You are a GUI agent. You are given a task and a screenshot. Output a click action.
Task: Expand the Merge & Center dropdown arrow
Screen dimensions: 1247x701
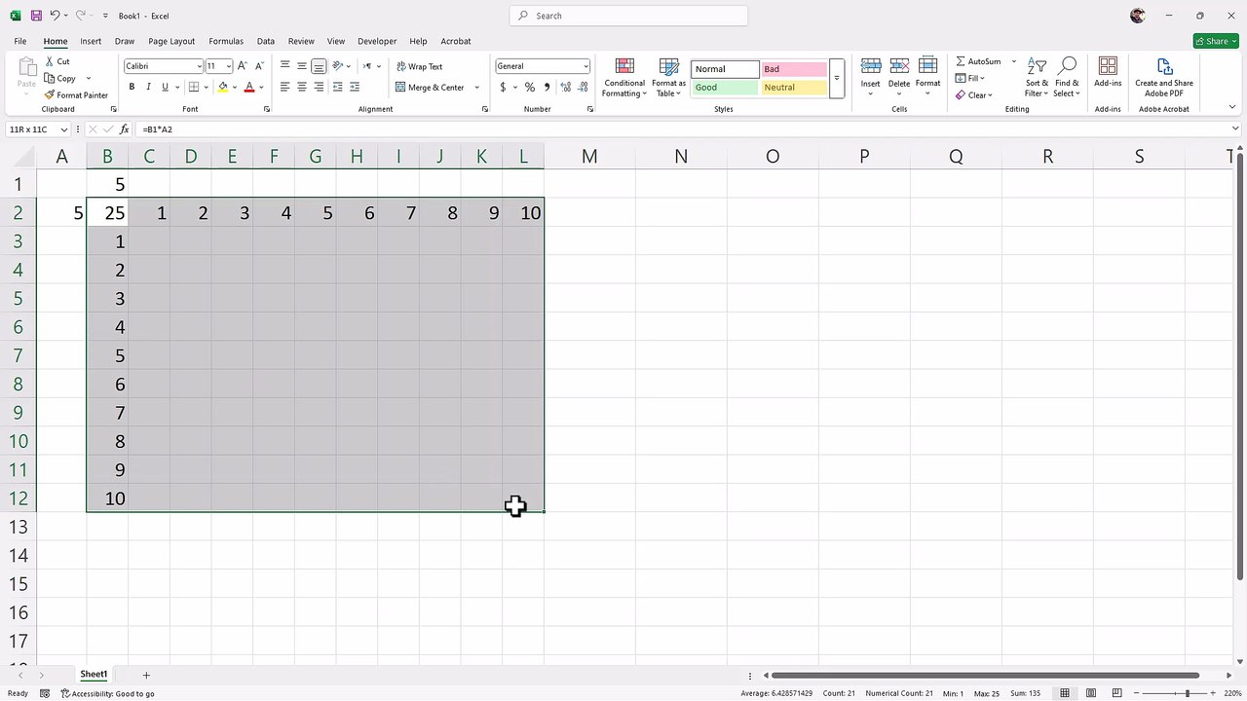click(x=476, y=88)
